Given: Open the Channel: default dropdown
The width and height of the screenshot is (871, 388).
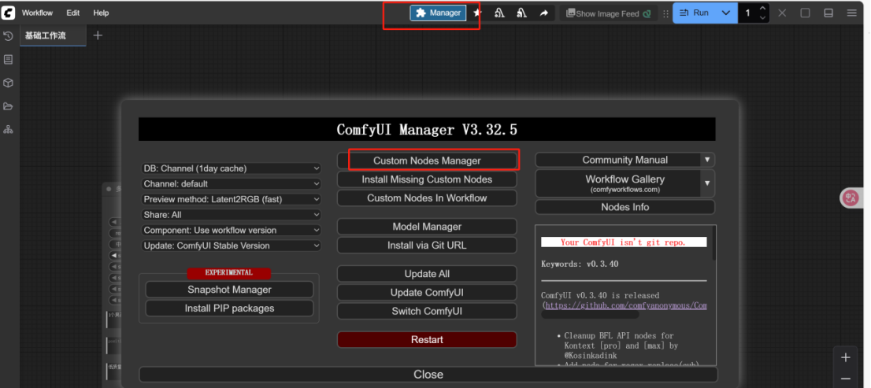Looking at the screenshot, I should point(232,183).
